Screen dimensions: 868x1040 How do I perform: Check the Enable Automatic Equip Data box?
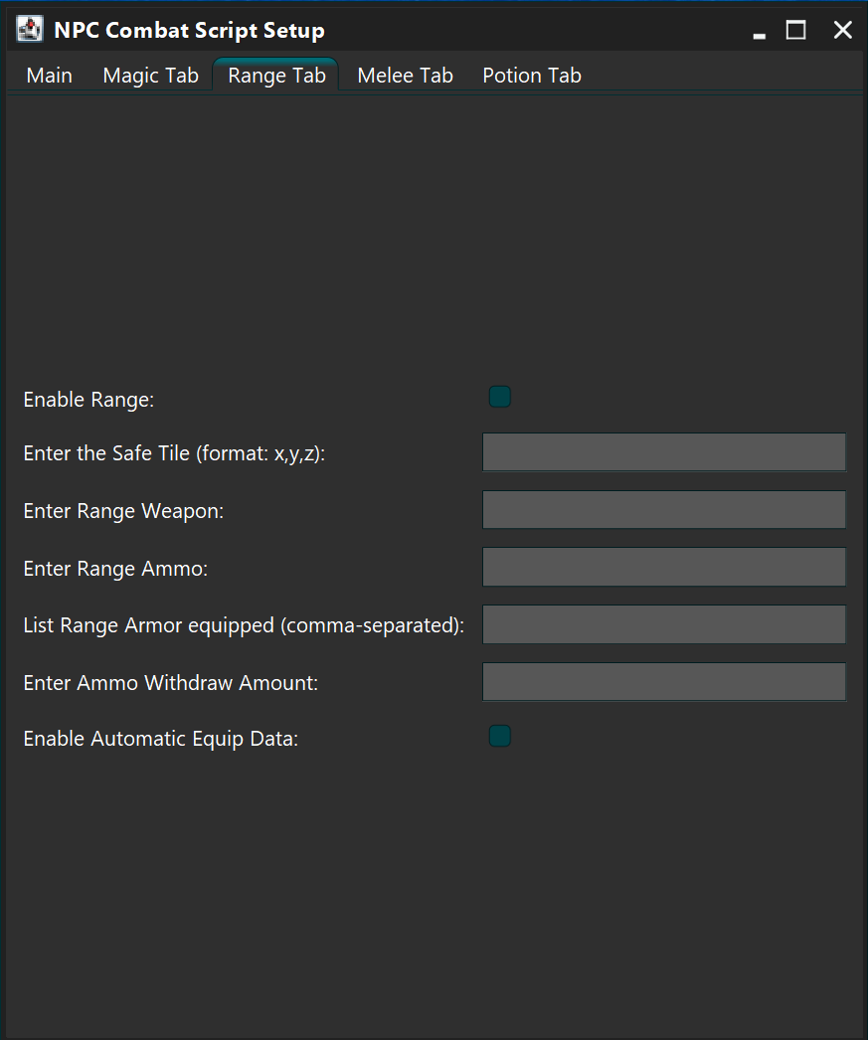tap(500, 736)
